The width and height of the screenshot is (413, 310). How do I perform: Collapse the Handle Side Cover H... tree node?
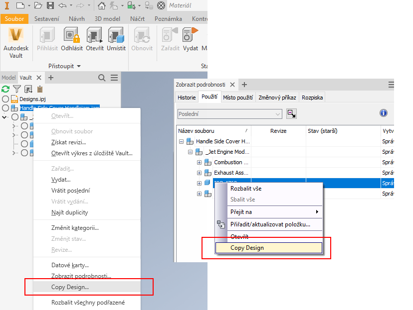click(x=181, y=141)
